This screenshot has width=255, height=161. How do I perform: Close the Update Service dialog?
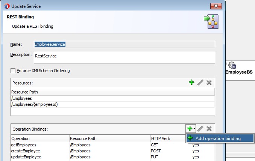pyautogui.click(x=216, y=6)
